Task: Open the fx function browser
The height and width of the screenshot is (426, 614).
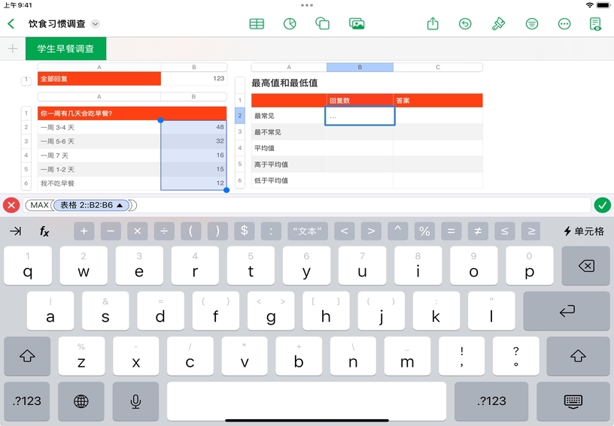Action: pos(44,231)
